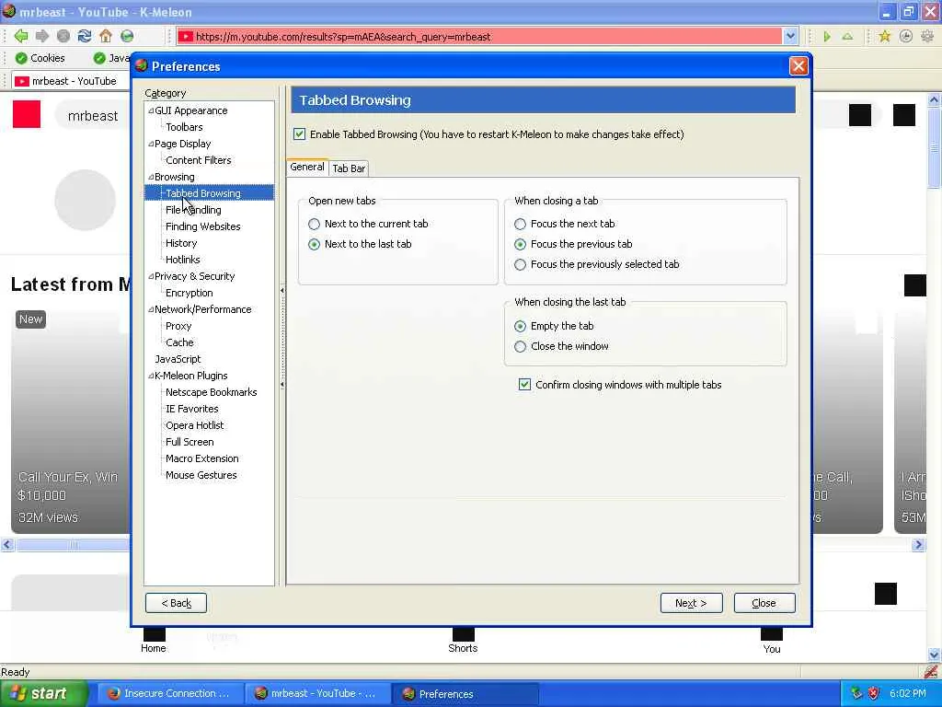Close the Preferences dialog with red X
The height and width of the screenshot is (707, 942).
(798, 65)
